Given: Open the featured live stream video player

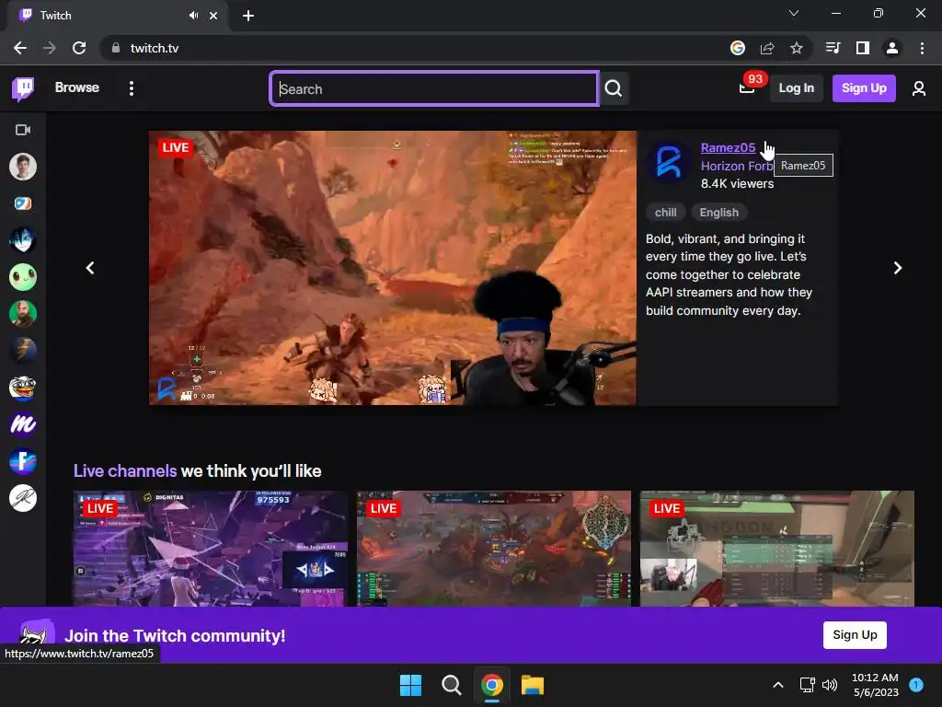Looking at the screenshot, I should coord(392,268).
